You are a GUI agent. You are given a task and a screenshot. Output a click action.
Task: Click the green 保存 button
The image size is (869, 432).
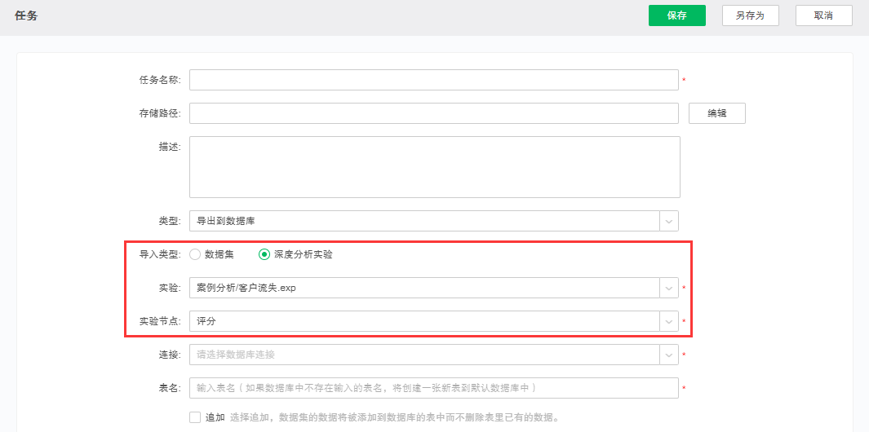[676, 15]
